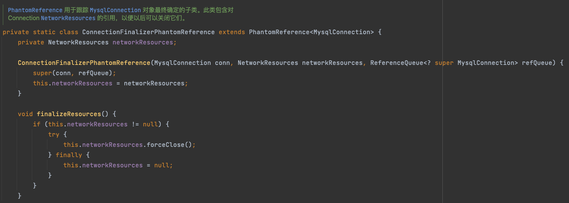Screen dimensions: 569x203
Task: Click the extends keyword in class declaration
Action: pyautogui.click(x=232, y=32)
